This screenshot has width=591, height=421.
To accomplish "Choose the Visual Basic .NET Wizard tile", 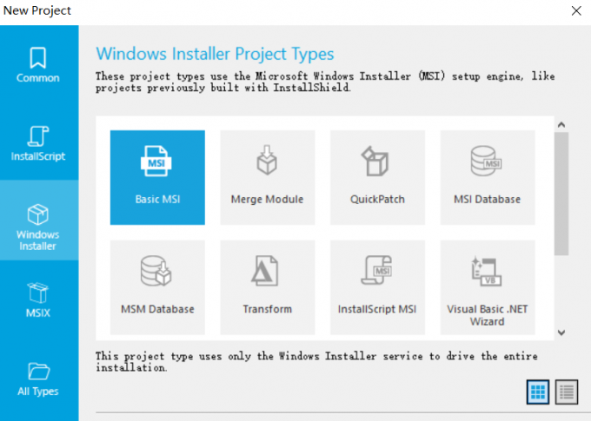I will pyautogui.click(x=488, y=287).
